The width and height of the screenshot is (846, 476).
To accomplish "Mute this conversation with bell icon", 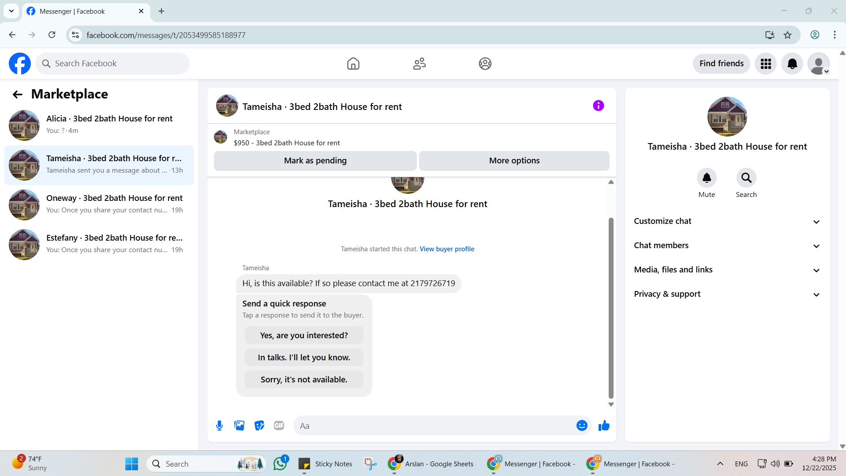I will click(x=707, y=178).
